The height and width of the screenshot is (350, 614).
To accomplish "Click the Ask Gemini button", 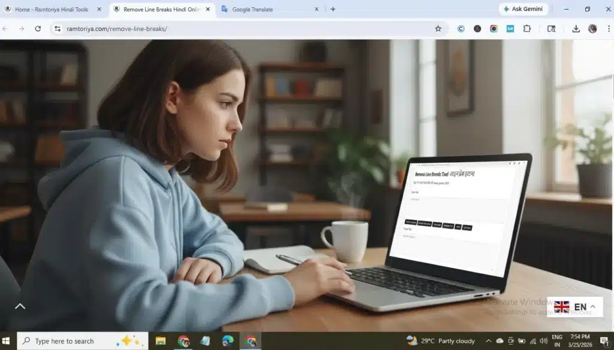I will (x=523, y=9).
